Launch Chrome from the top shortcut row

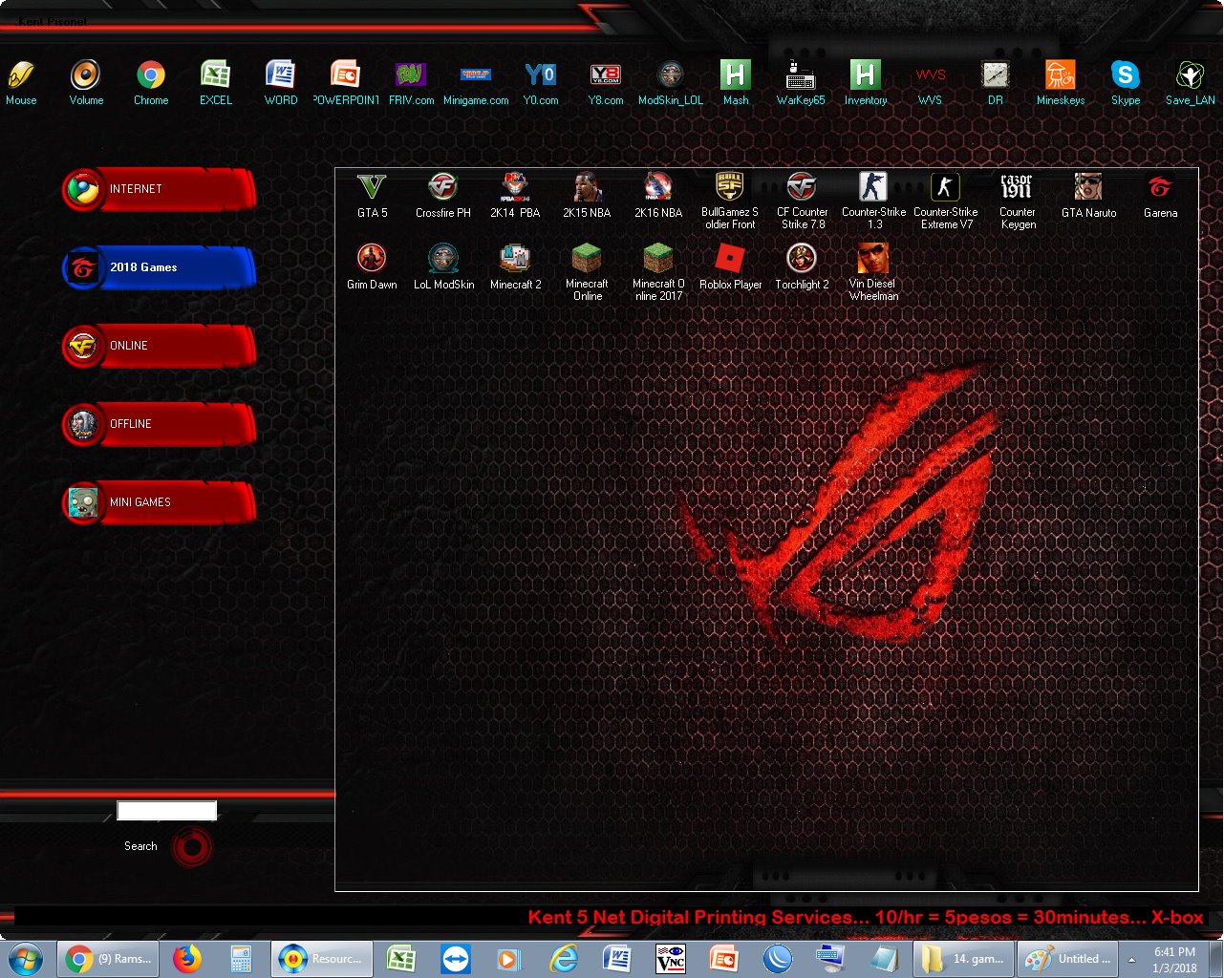[x=151, y=82]
